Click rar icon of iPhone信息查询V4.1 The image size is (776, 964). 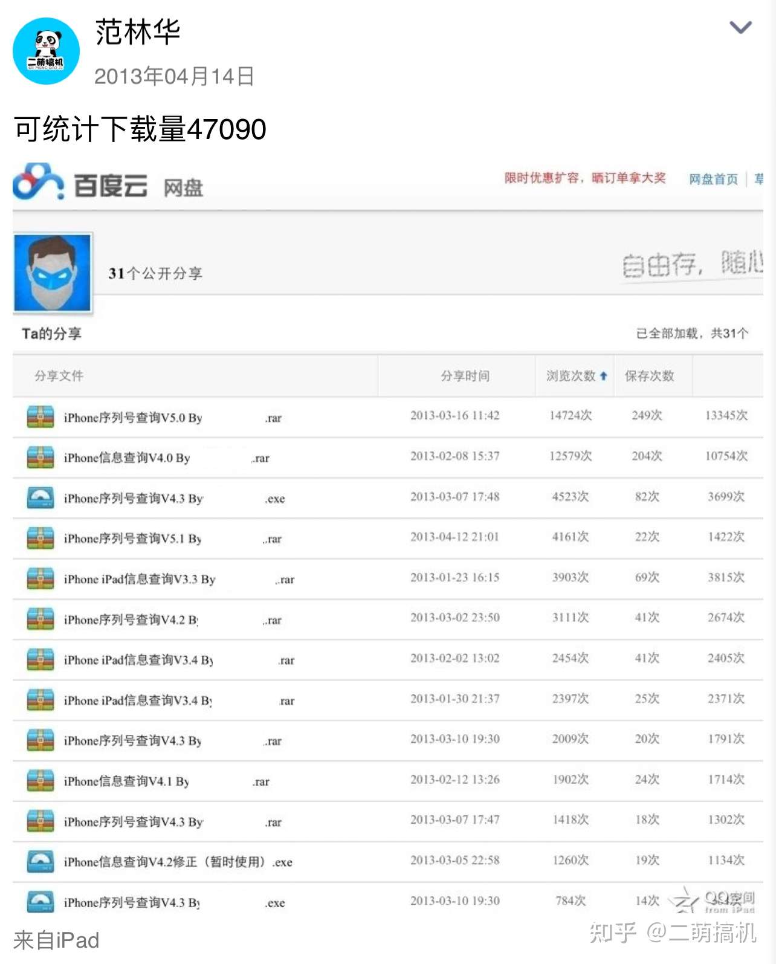tap(40, 781)
